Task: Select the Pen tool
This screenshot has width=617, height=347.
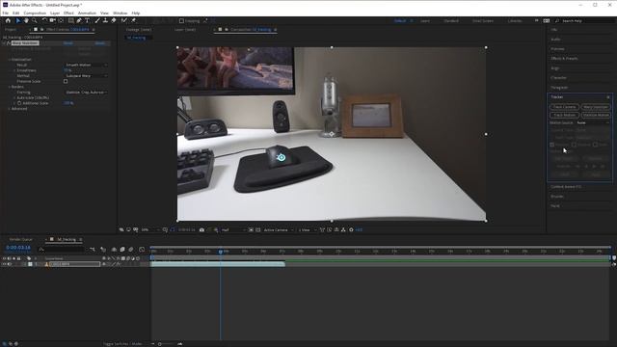Action: [x=79, y=20]
